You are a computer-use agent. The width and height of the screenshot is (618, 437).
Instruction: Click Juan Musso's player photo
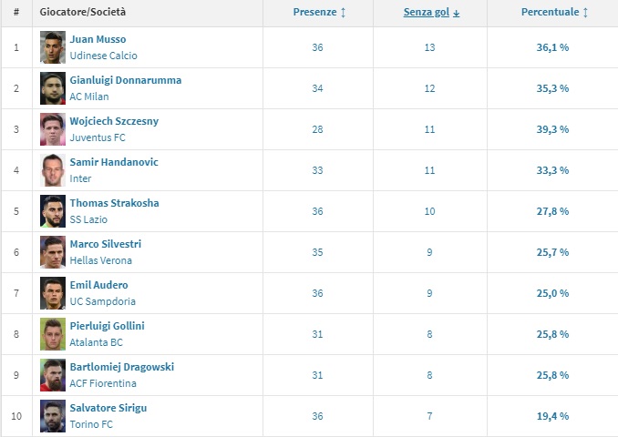tap(52, 47)
